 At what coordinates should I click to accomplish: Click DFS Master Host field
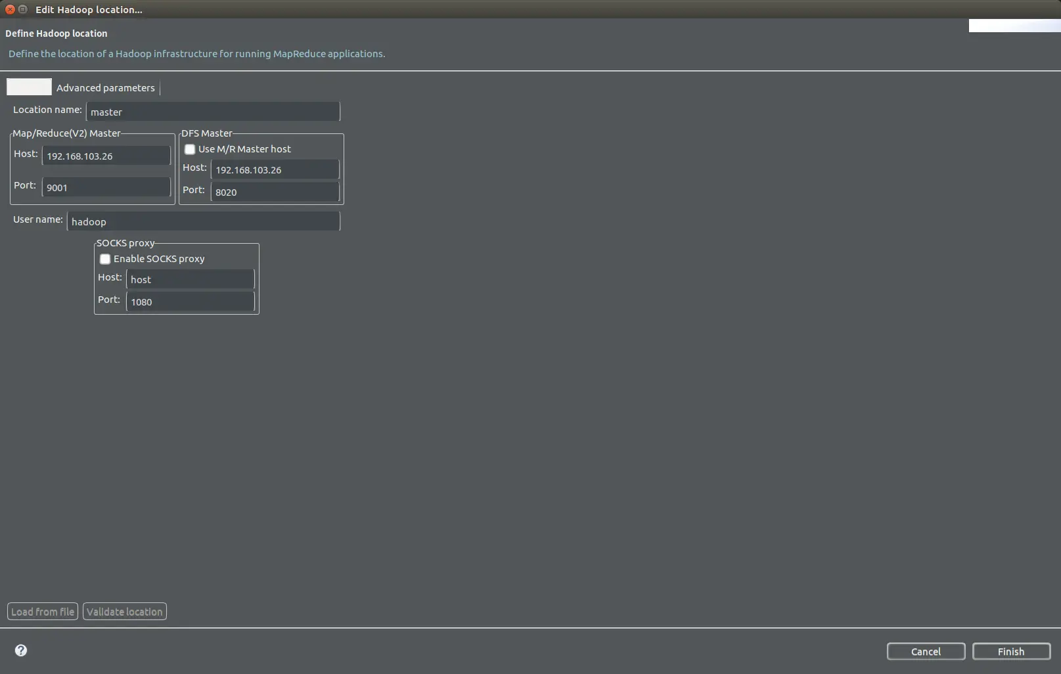coord(275,169)
